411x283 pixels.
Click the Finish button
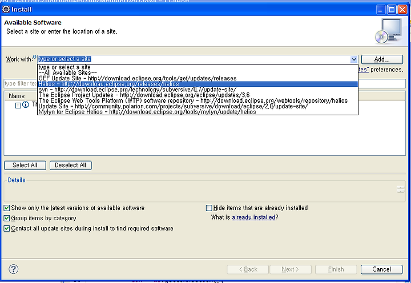(336, 269)
